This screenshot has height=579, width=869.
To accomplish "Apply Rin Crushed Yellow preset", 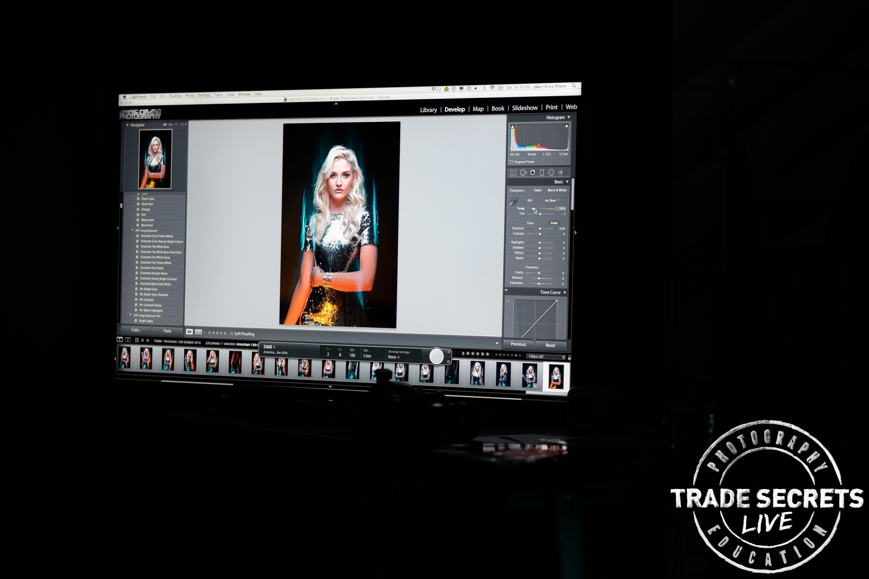I will click(x=151, y=305).
